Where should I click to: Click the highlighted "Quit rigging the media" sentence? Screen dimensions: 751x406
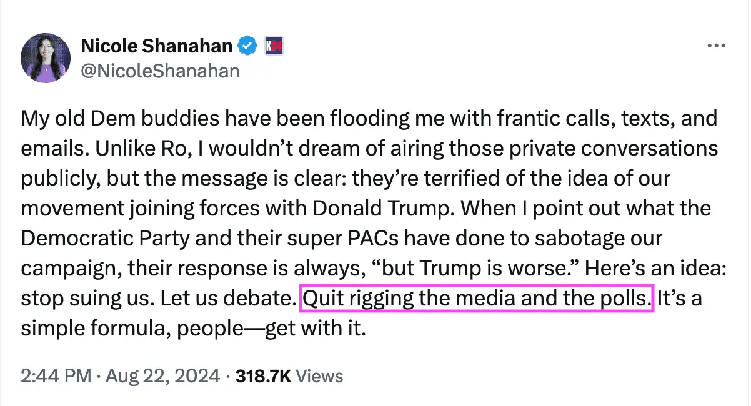[x=477, y=299]
